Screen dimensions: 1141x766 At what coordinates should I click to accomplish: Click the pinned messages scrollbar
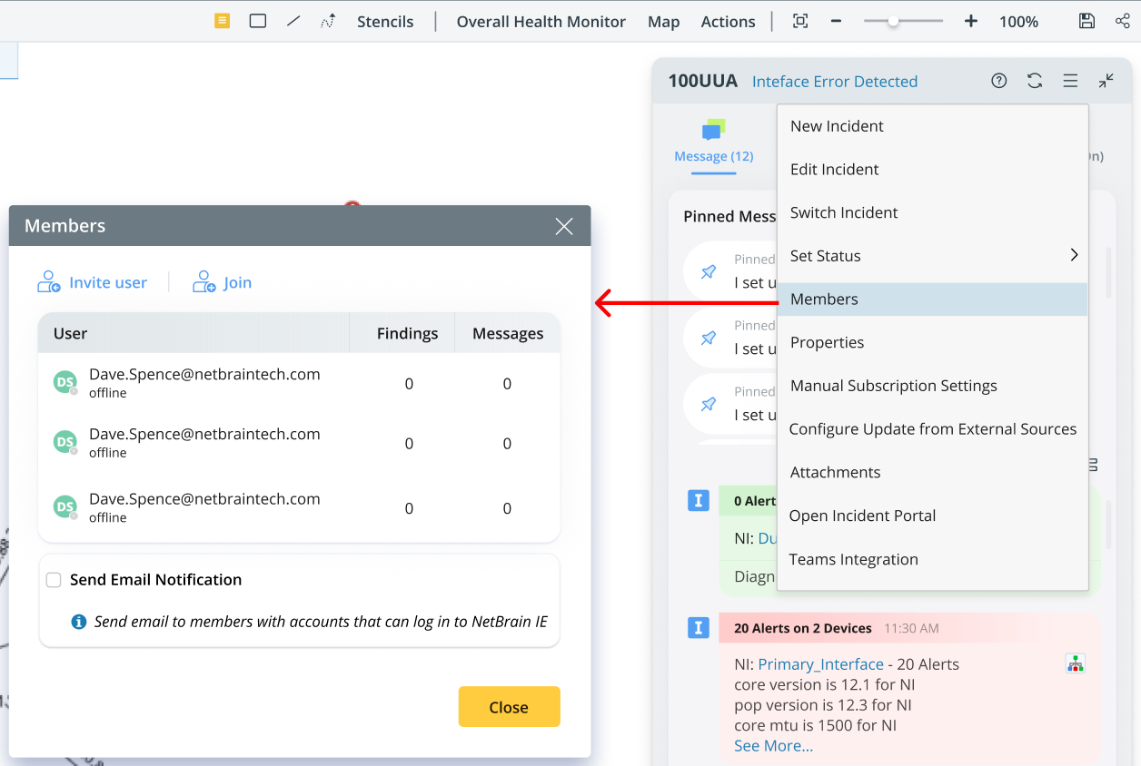(x=1107, y=272)
